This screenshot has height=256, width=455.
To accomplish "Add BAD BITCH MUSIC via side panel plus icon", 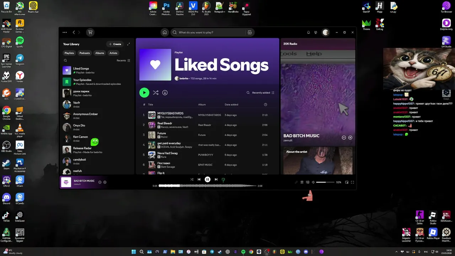I will pyautogui.click(x=350, y=138).
